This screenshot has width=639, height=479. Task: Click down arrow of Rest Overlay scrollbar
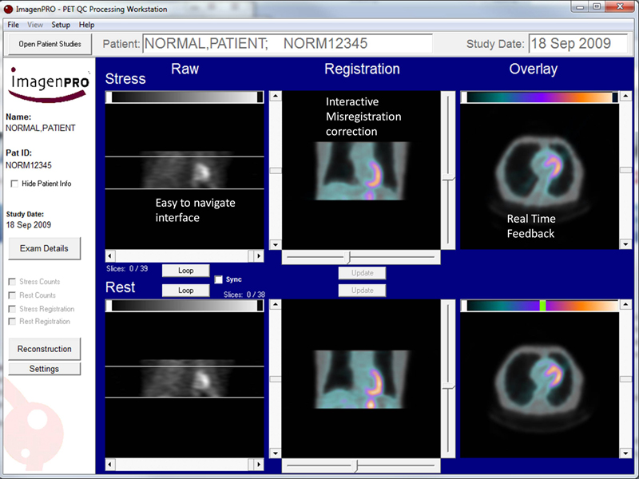click(x=625, y=453)
